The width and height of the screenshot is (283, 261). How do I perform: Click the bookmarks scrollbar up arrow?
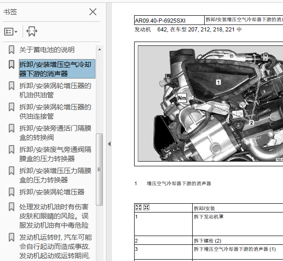click(100, 49)
